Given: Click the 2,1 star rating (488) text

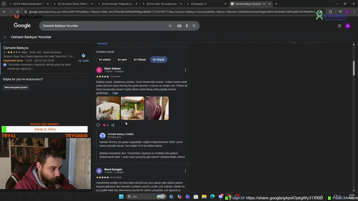Looking at the screenshot, I should click(x=15, y=52).
